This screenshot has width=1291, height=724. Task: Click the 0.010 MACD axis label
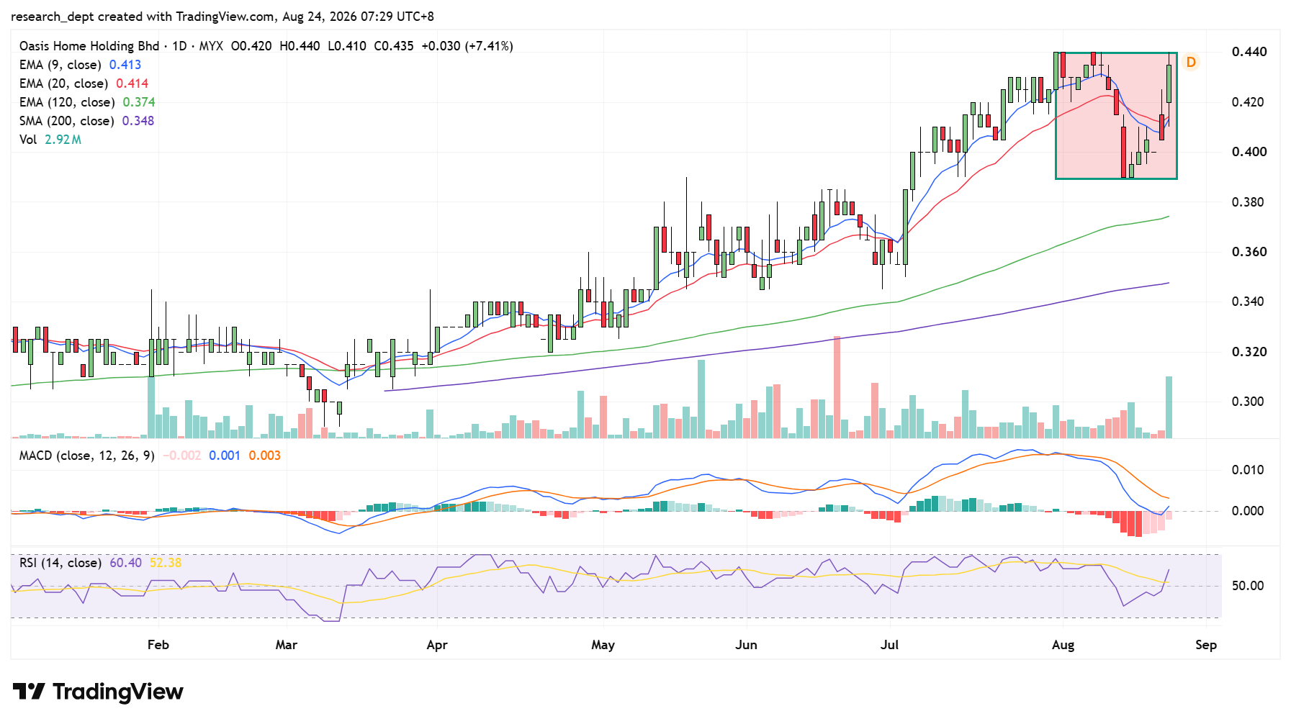coord(1248,470)
